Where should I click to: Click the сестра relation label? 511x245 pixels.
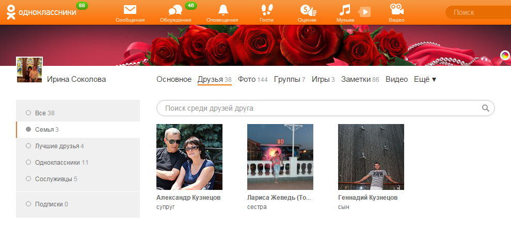[x=257, y=207]
